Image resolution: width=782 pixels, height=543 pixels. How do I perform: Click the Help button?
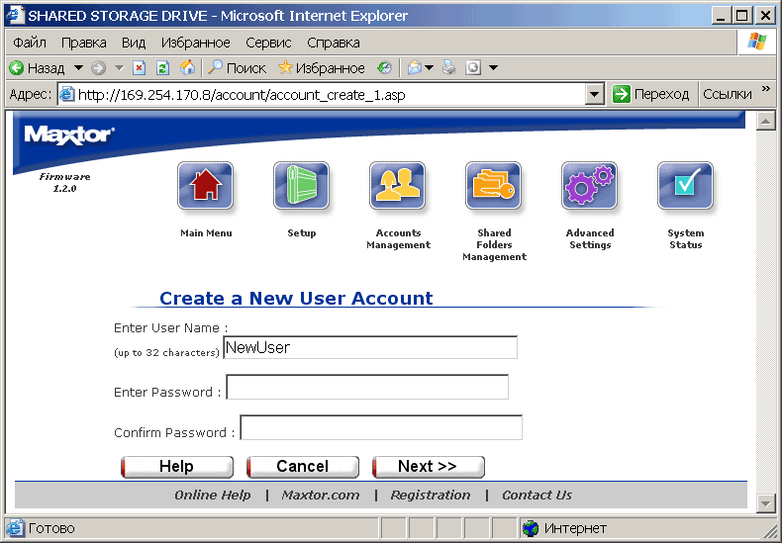(x=177, y=467)
